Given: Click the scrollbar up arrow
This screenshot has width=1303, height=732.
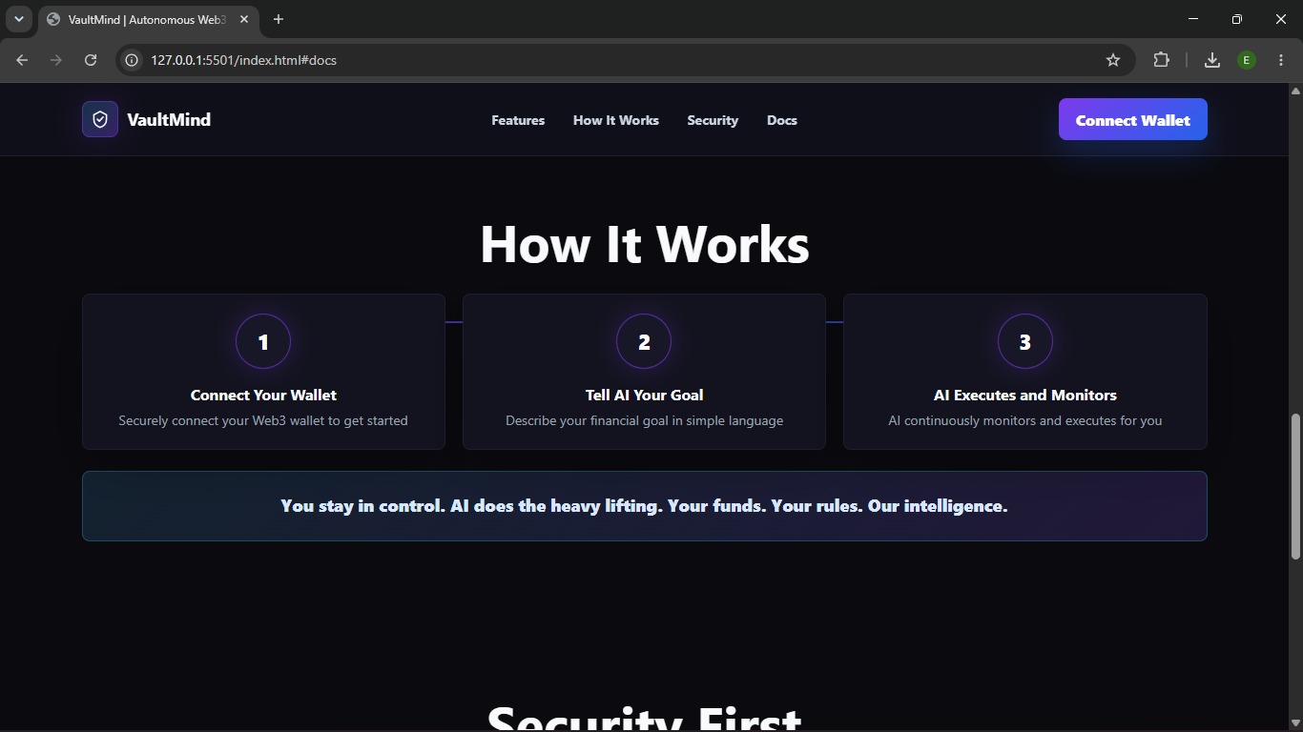Looking at the screenshot, I should [x=1295, y=91].
